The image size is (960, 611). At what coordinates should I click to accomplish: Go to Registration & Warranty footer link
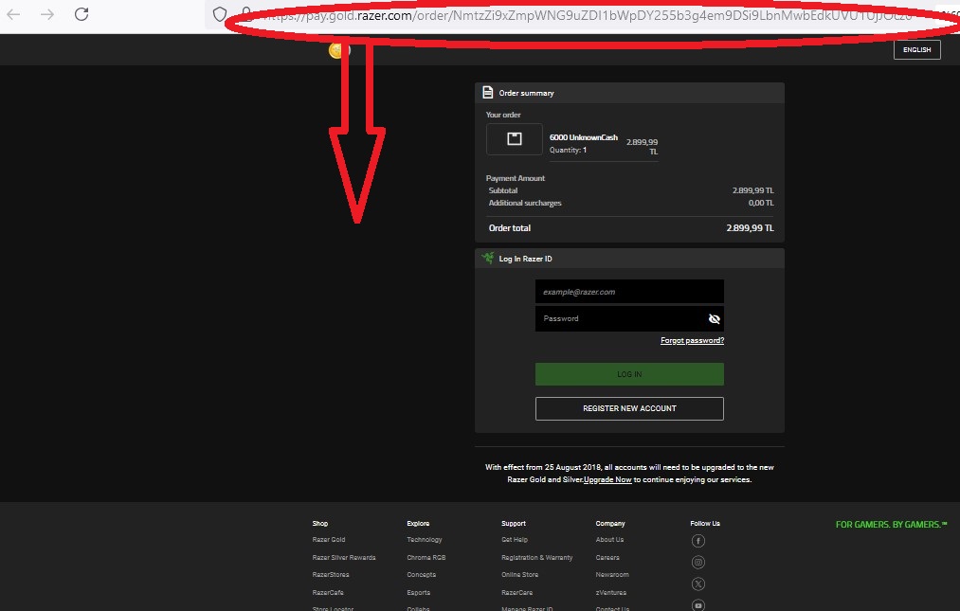coord(536,558)
